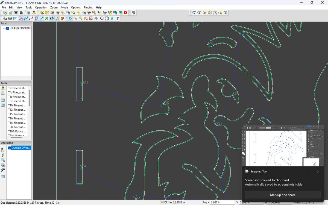Click the Print icon in toolbar
Screen dimensions: 328x205
click(x=16, y=13)
